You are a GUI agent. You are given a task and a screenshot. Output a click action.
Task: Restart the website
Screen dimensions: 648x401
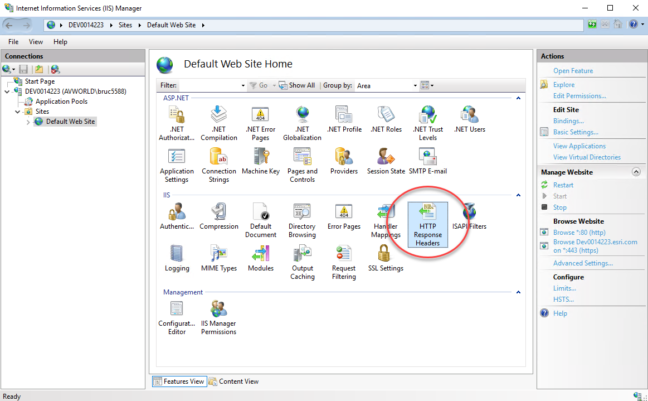tap(563, 185)
